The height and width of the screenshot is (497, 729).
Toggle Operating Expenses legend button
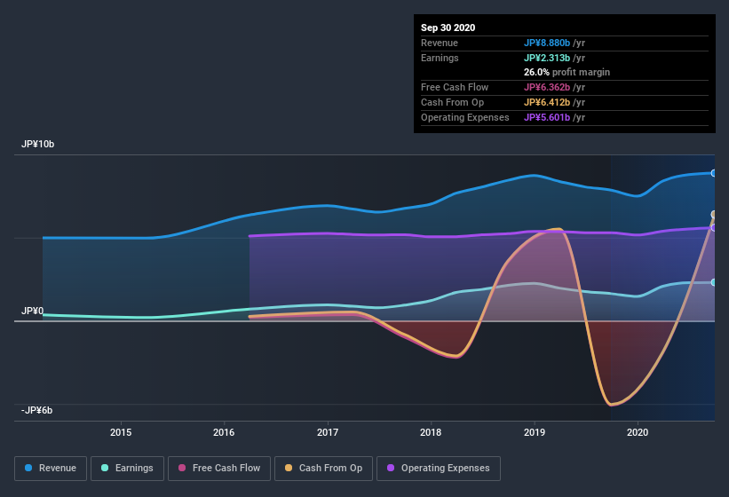coord(438,468)
